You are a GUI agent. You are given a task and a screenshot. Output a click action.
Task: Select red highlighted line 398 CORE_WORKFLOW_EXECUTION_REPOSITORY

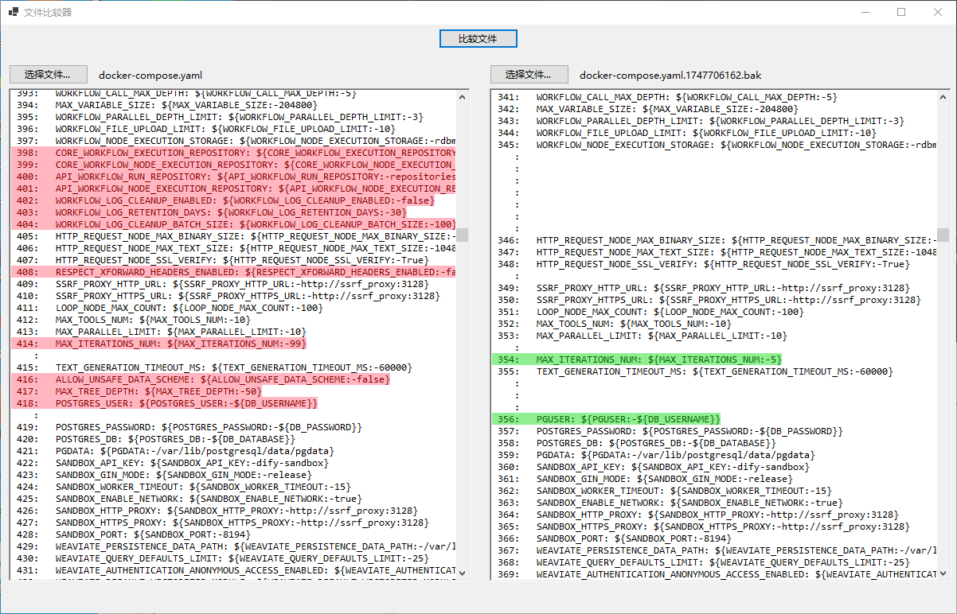click(x=233, y=153)
